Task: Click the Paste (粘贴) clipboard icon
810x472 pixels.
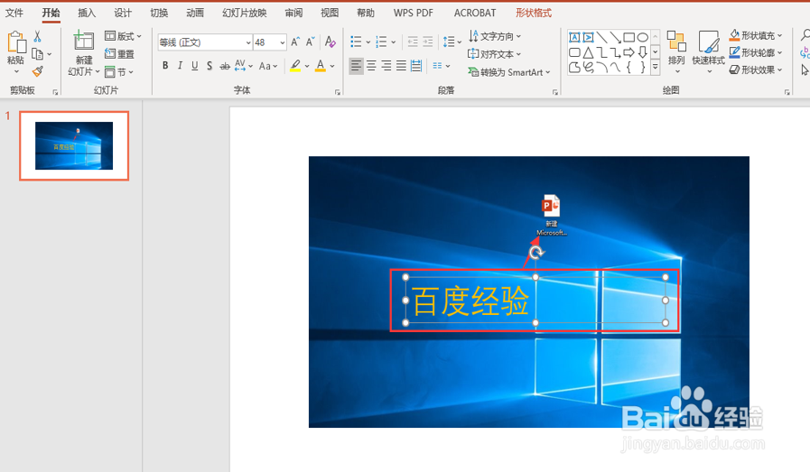Action: 16,42
